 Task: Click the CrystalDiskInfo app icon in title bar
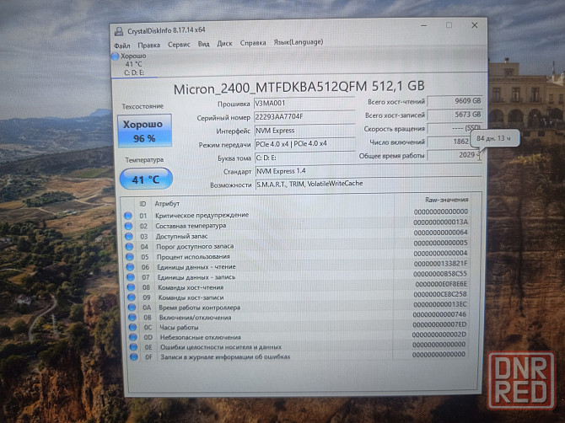click(119, 31)
